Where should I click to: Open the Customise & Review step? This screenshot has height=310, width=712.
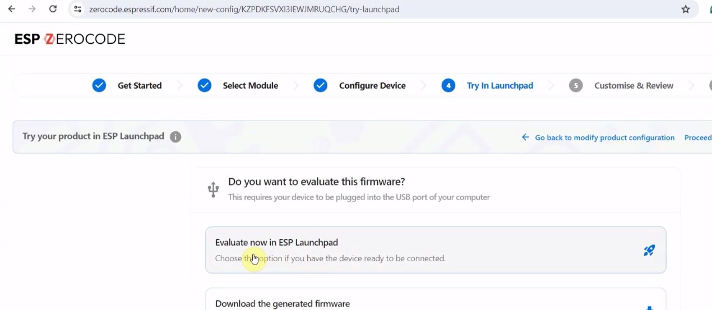pyautogui.click(x=634, y=86)
